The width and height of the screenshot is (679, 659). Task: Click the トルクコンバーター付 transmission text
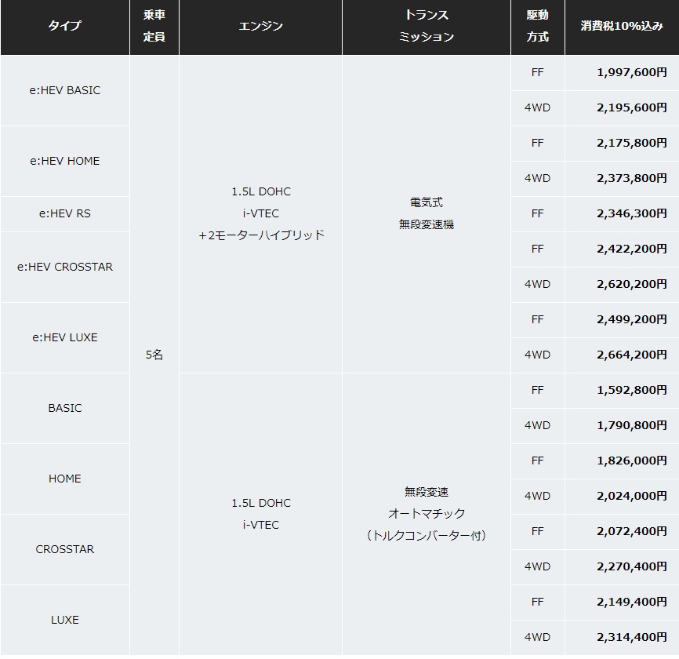click(427, 536)
